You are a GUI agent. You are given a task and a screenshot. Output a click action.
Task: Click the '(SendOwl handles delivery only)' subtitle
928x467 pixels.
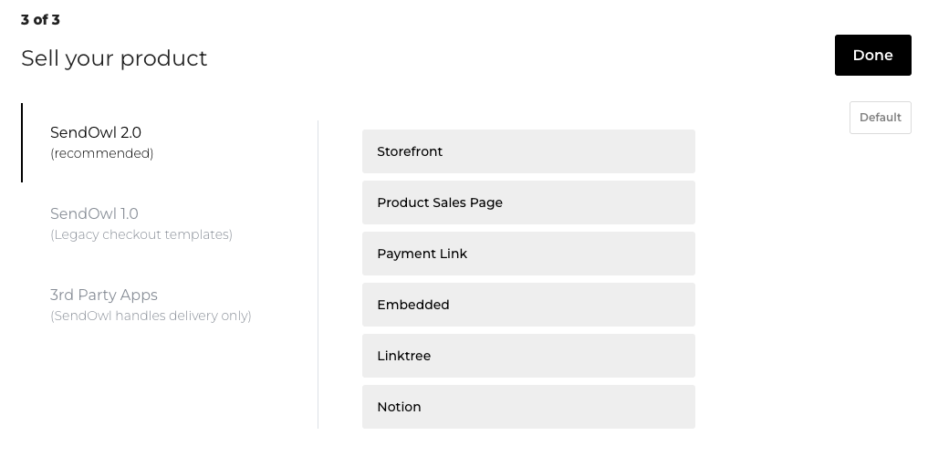click(x=151, y=316)
